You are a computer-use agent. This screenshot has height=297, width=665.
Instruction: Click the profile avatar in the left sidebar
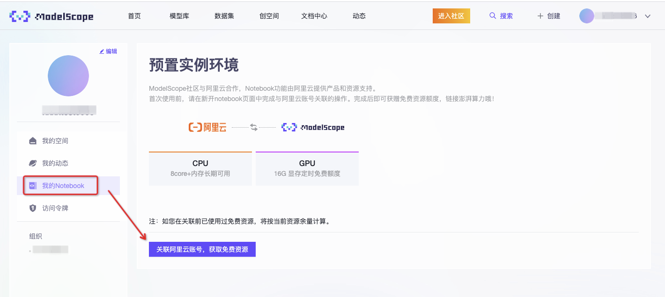(68, 76)
